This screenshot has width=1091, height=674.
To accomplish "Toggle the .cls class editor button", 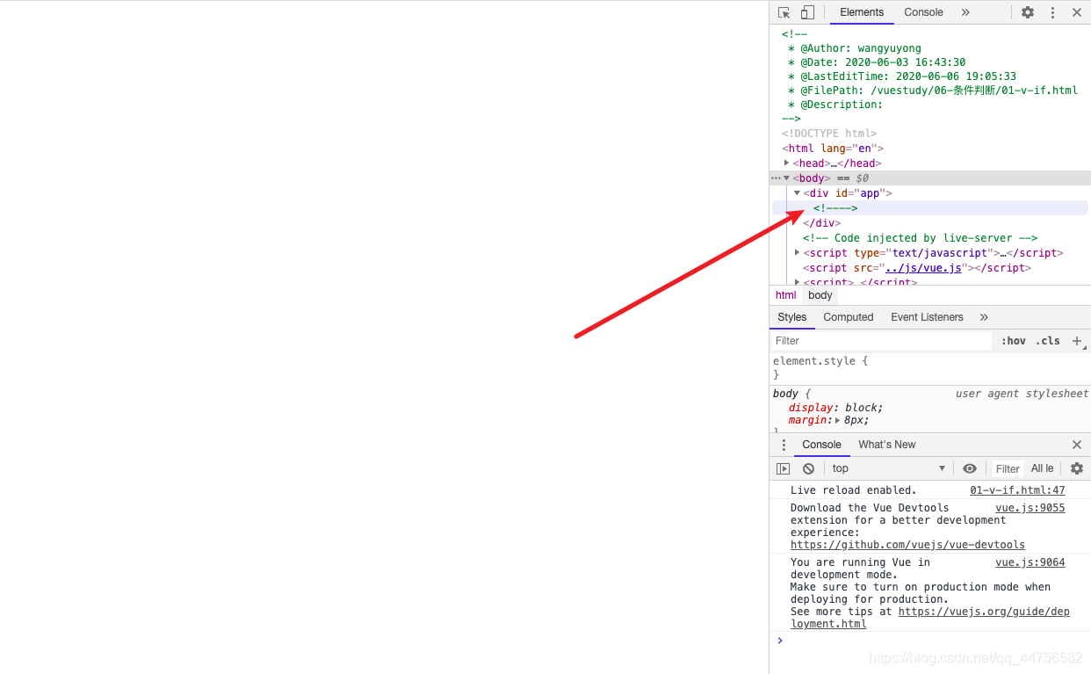I will 1047,341.
